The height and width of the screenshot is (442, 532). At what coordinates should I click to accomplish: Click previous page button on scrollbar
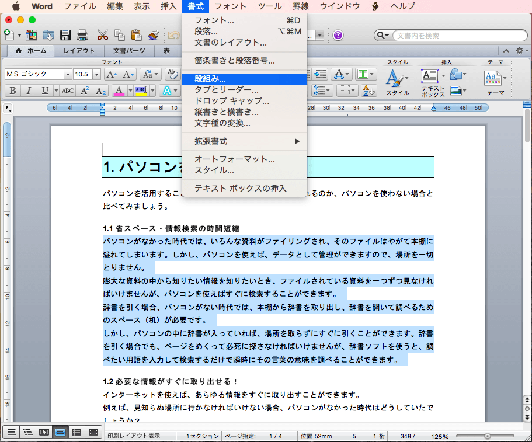point(527,401)
